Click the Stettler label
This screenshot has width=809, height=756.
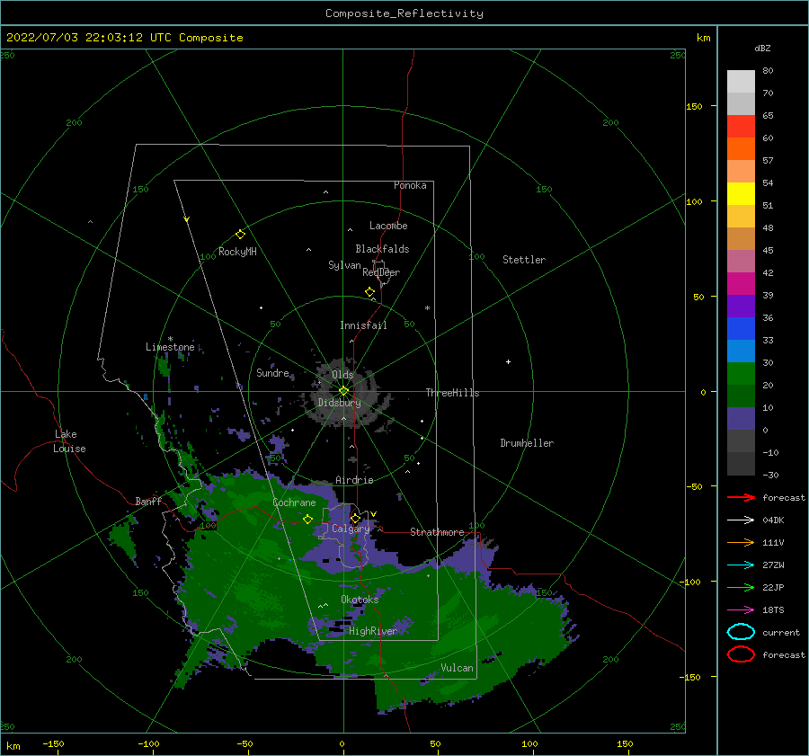pyautogui.click(x=524, y=260)
